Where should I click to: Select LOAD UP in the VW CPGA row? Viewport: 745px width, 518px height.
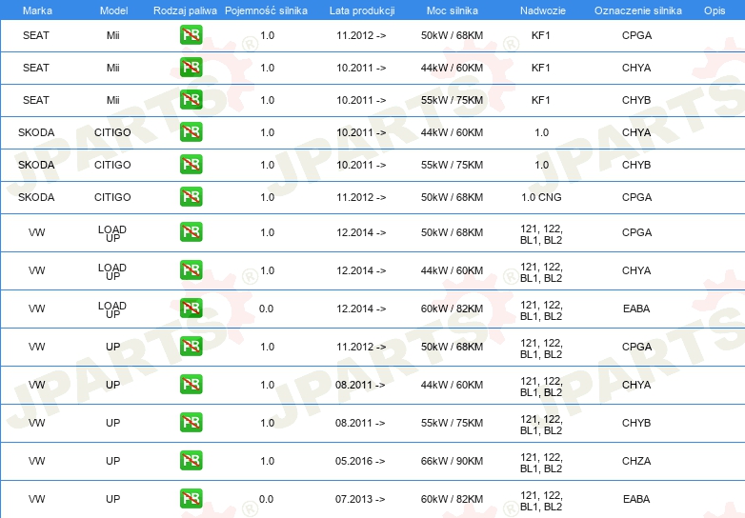pyautogui.click(x=112, y=233)
